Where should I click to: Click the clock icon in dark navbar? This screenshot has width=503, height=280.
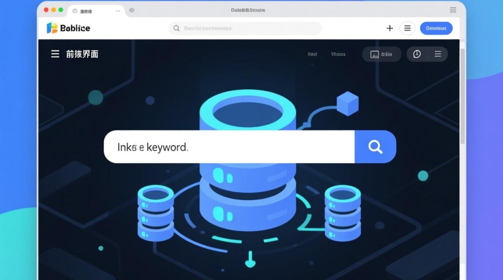[x=417, y=54]
